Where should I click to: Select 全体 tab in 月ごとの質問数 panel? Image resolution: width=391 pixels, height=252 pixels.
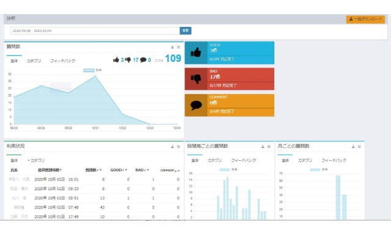285,160
